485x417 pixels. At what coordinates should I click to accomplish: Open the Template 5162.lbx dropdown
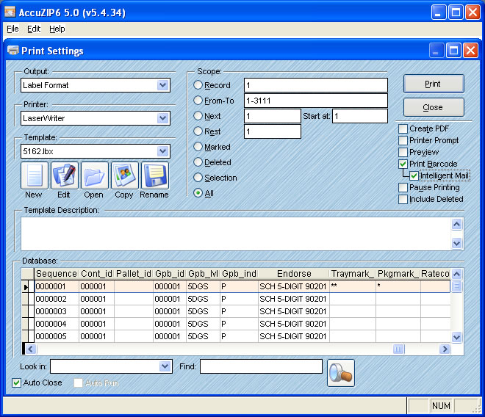click(162, 151)
